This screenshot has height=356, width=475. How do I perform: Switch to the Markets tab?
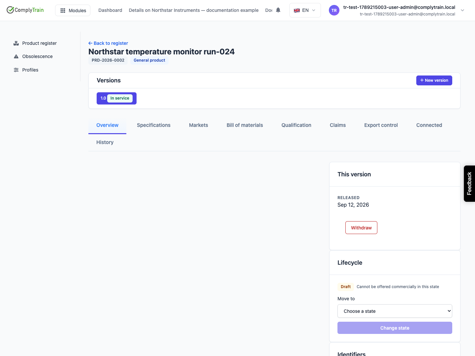(x=199, y=125)
